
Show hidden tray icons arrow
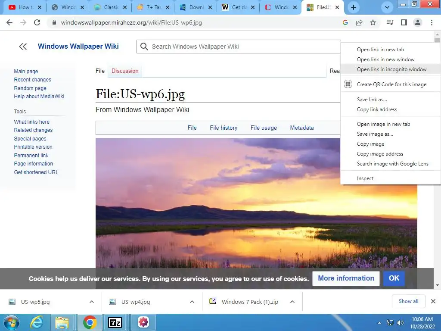pyautogui.click(x=380, y=323)
